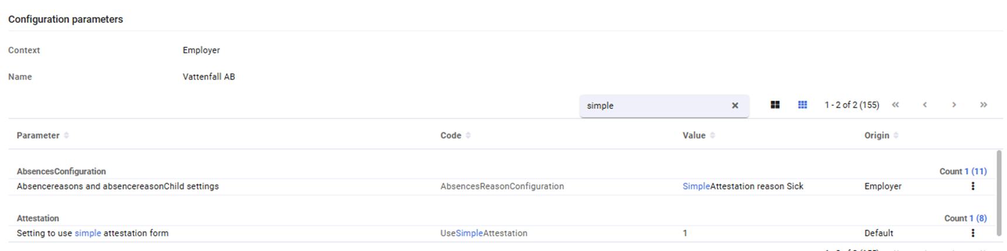Open the SimpleAttestation reason Sick value

(x=743, y=186)
